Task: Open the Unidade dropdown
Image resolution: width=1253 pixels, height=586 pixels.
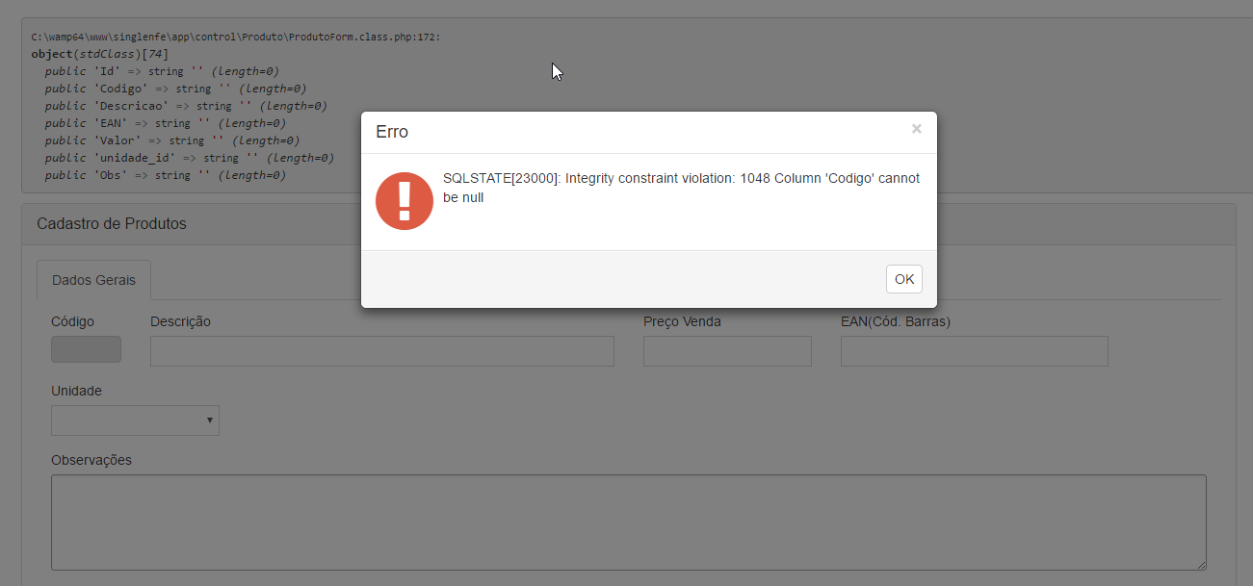Action: (x=135, y=420)
